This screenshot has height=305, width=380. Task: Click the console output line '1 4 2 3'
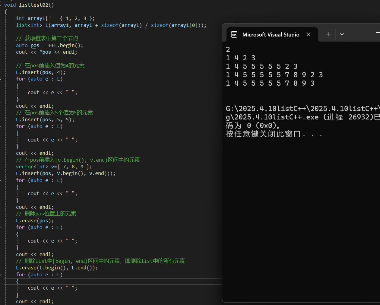click(241, 58)
